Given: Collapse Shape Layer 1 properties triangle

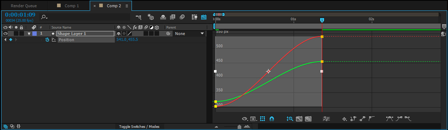Looking at the screenshot, I should tap(29, 34).
